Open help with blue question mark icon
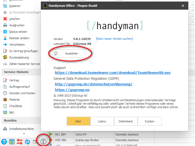Viewport: 195px width, 146px height. (4, 142)
